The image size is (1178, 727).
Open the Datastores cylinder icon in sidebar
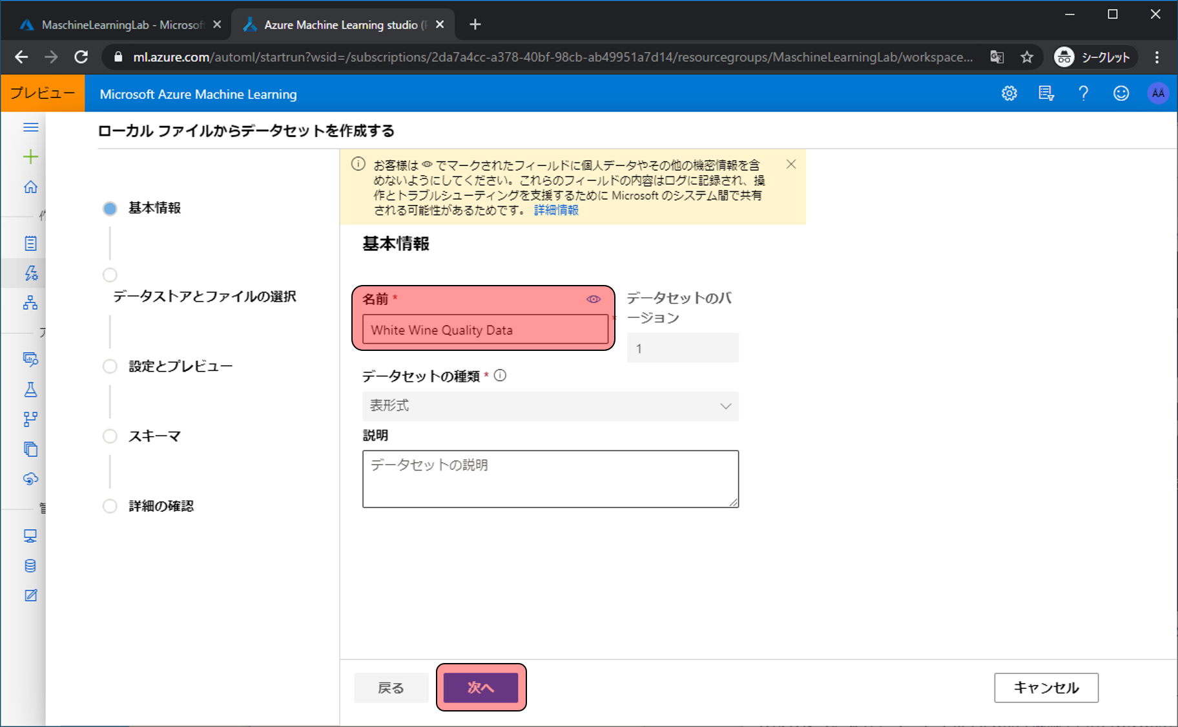(x=30, y=565)
